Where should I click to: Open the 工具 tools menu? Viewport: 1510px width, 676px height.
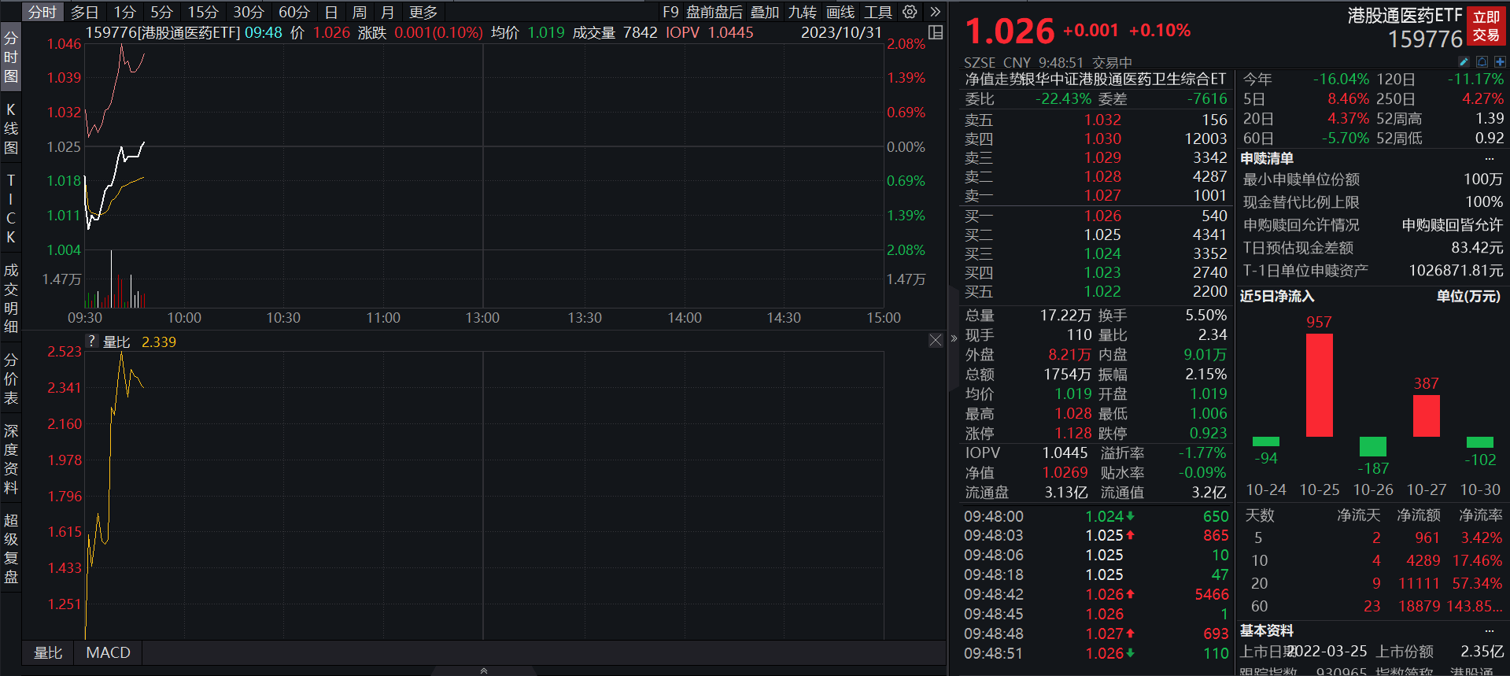pyautogui.click(x=878, y=12)
